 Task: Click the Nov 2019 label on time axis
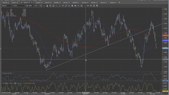153,94
